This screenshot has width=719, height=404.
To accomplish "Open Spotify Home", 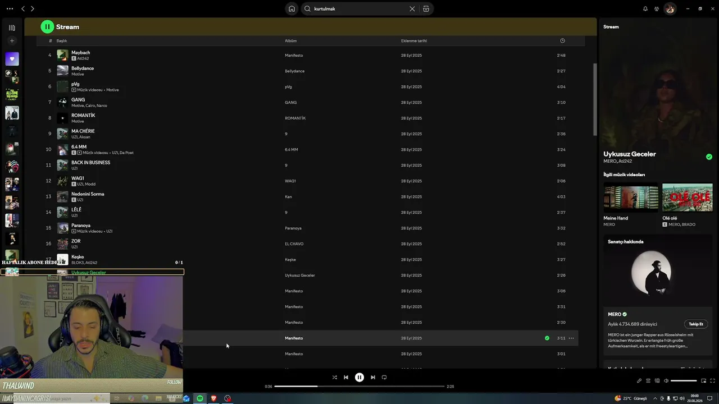I will pos(292,9).
